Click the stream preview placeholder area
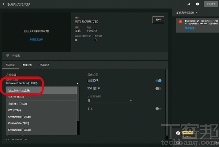The image size is (219, 147). [36, 32]
